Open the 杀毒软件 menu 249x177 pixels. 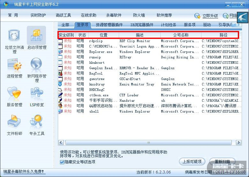114,15
